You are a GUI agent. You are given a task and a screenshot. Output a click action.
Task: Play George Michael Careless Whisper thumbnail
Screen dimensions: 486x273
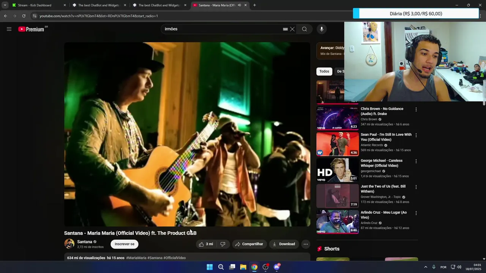click(x=338, y=170)
